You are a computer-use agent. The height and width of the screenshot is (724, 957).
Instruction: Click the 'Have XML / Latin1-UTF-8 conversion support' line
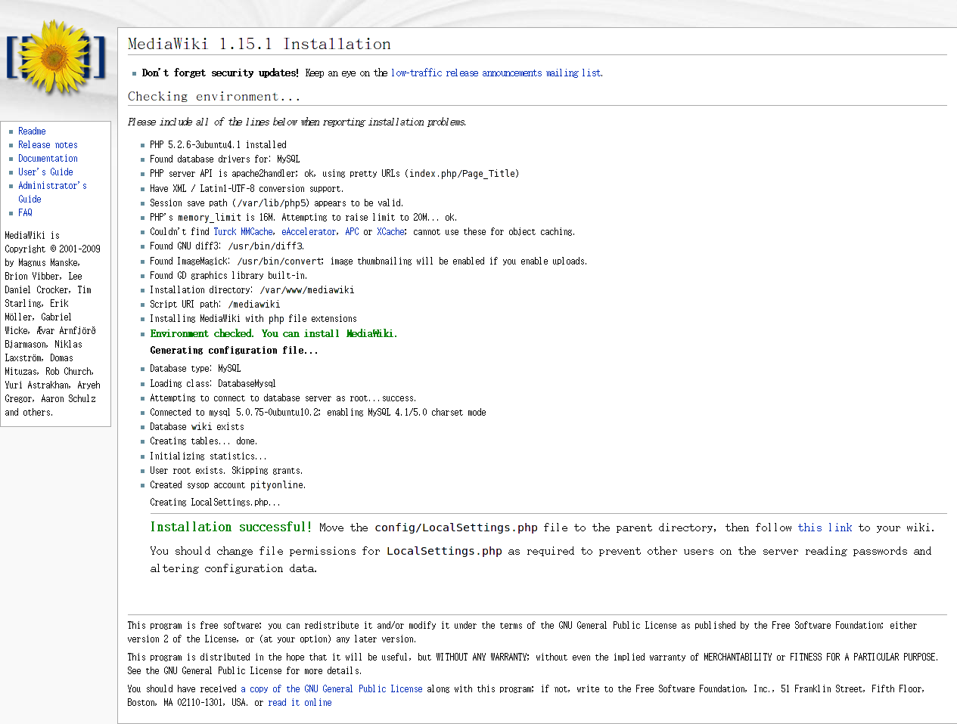247,189
